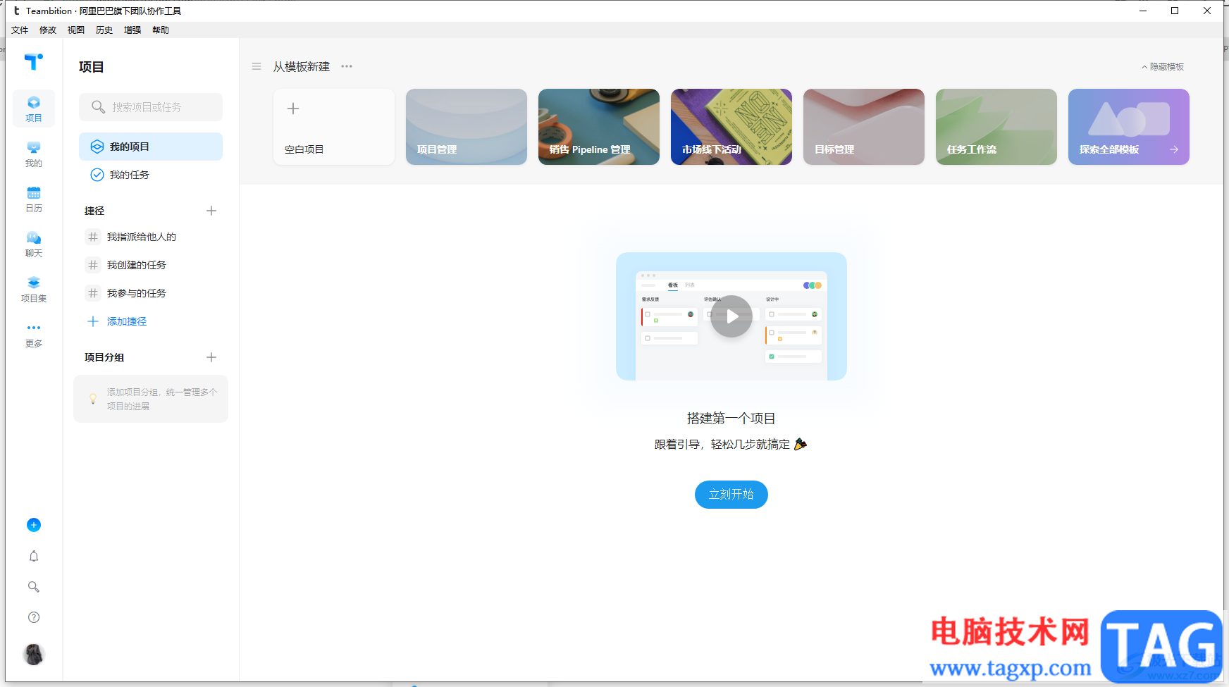Open the ellipsis menu beside 从模板新建
This screenshot has height=687, width=1229.
pyautogui.click(x=347, y=66)
